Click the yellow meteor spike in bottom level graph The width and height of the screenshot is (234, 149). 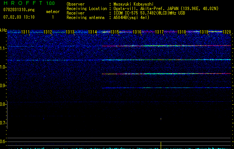(x=161, y=145)
